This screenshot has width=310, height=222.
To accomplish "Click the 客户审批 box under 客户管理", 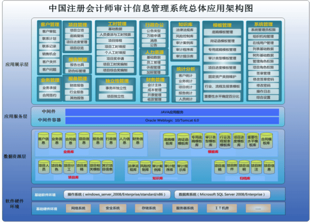I will coord(49,31).
